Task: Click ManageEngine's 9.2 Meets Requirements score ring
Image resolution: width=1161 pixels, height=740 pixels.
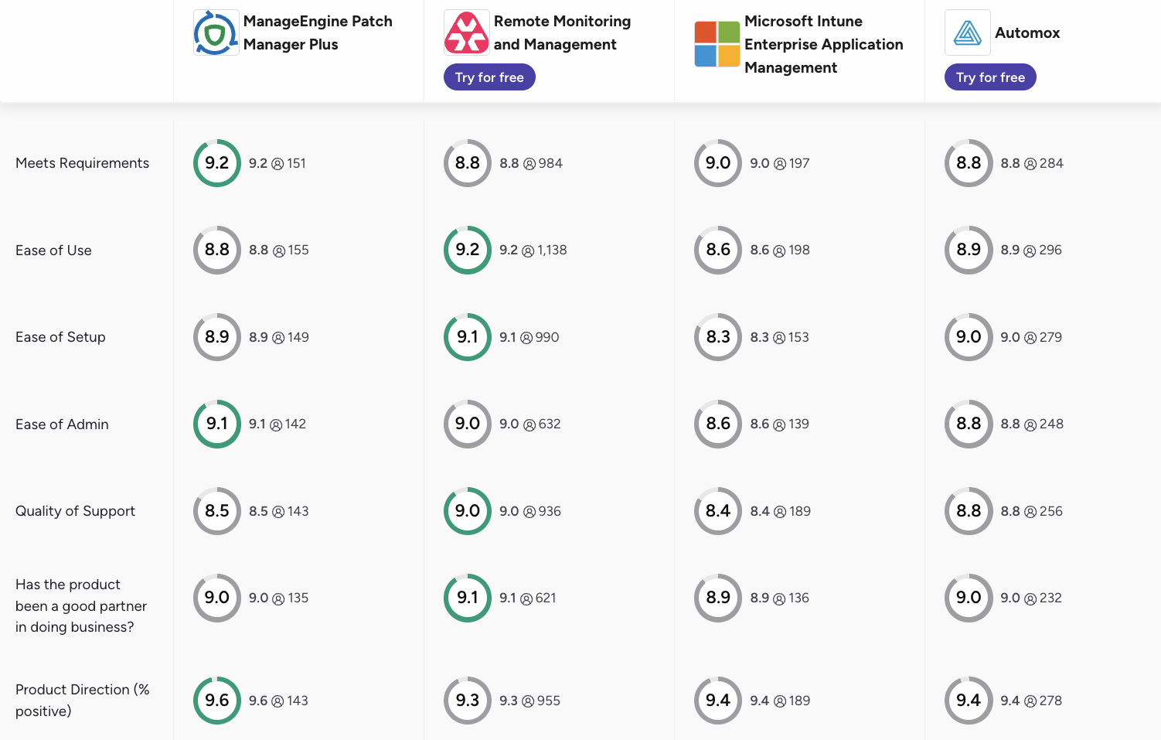Action: 217,163
